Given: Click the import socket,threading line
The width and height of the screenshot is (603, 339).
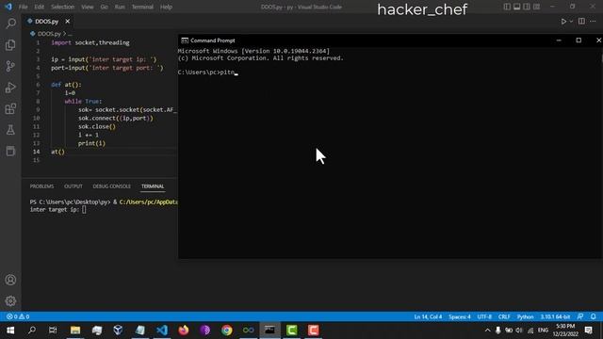Looking at the screenshot, I should (90, 42).
